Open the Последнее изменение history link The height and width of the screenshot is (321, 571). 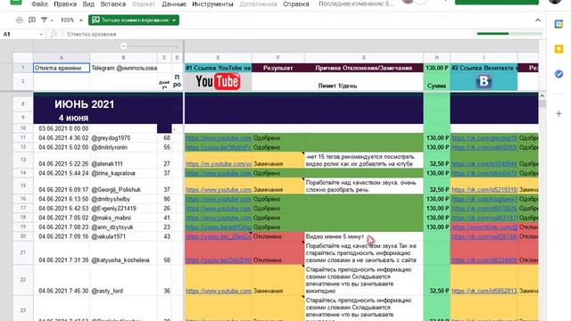356,4
